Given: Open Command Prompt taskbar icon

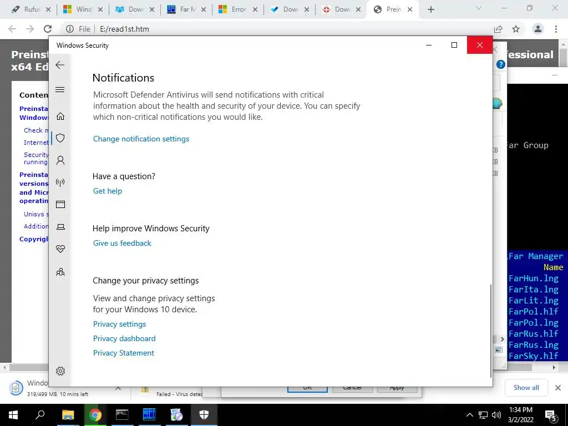Looking at the screenshot, I should (x=122, y=415).
